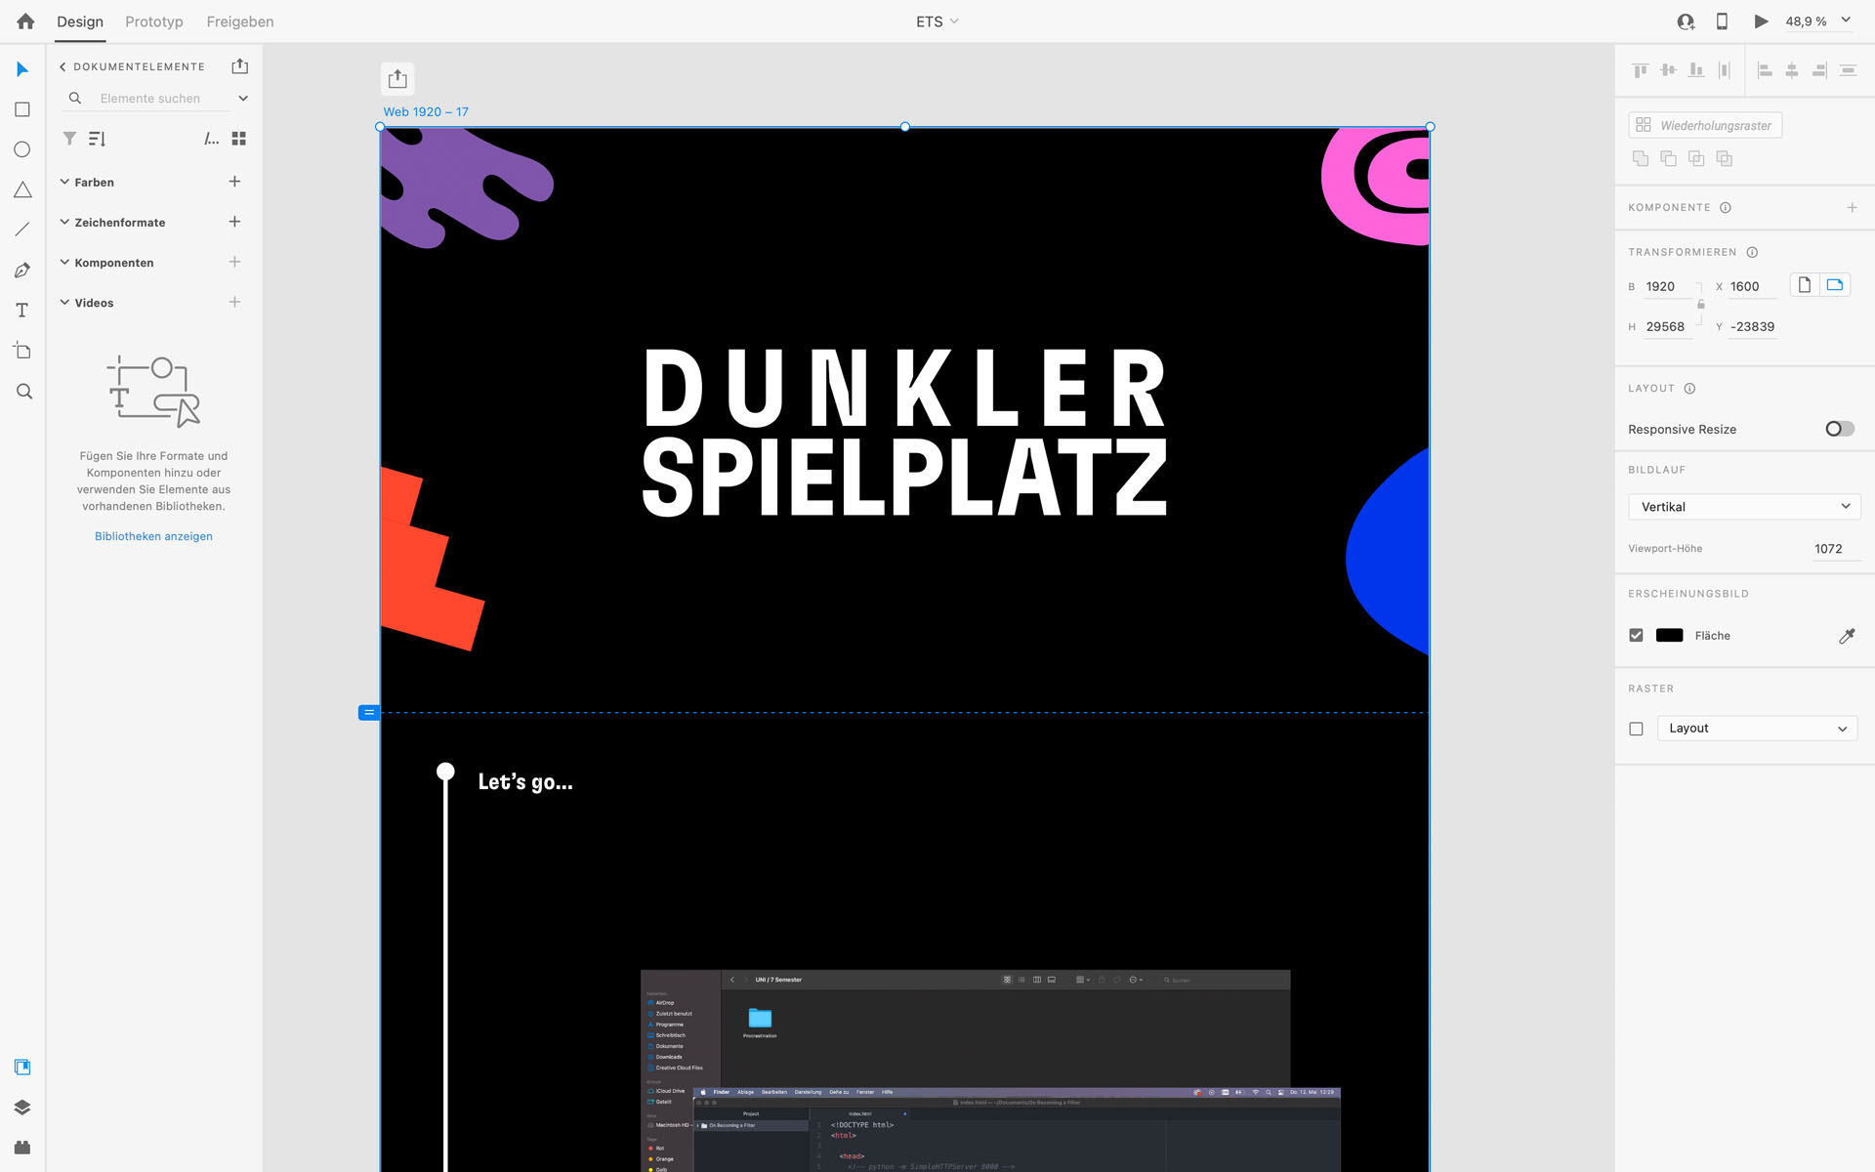Open the Libraries panel icon

coord(22,1067)
